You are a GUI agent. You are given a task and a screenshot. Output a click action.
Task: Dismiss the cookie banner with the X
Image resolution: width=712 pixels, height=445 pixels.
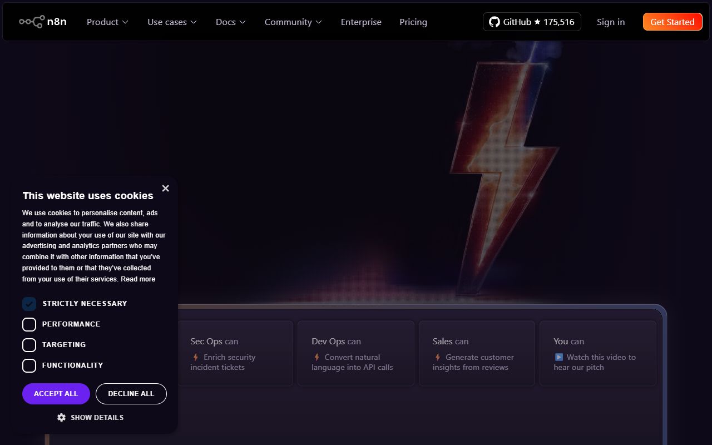tap(165, 188)
